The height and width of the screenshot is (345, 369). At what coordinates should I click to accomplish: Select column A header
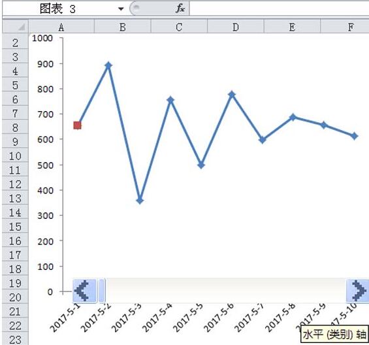pyautogui.click(x=61, y=27)
